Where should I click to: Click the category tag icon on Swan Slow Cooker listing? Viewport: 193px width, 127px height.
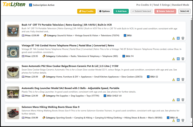pyautogui.click(x=44, y=77)
